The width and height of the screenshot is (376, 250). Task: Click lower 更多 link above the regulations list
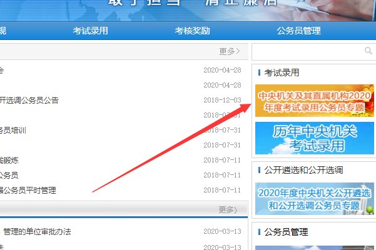click(x=228, y=210)
